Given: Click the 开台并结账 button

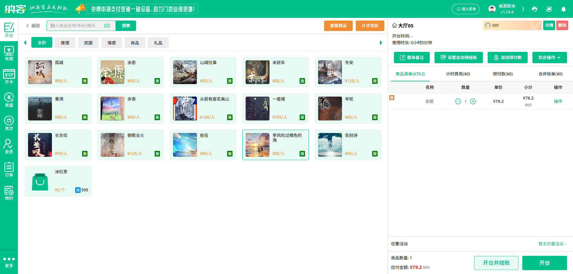Looking at the screenshot, I should tap(496, 263).
